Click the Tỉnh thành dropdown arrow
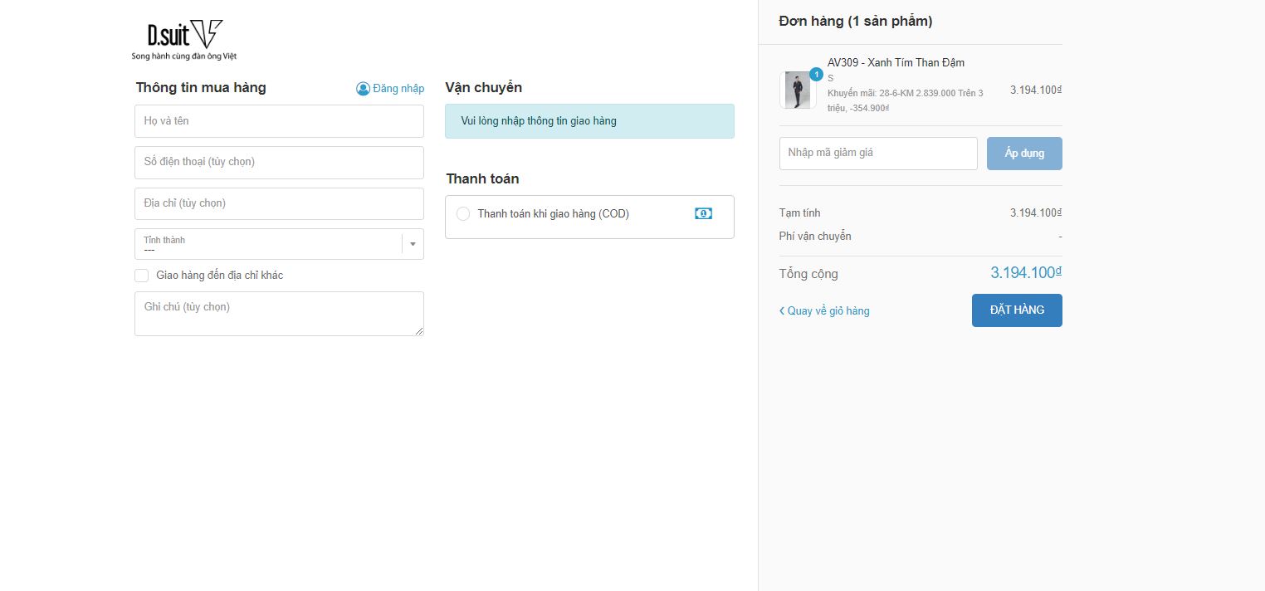 pos(413,244)
